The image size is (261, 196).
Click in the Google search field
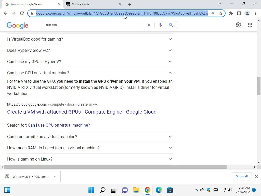[95, 25]
